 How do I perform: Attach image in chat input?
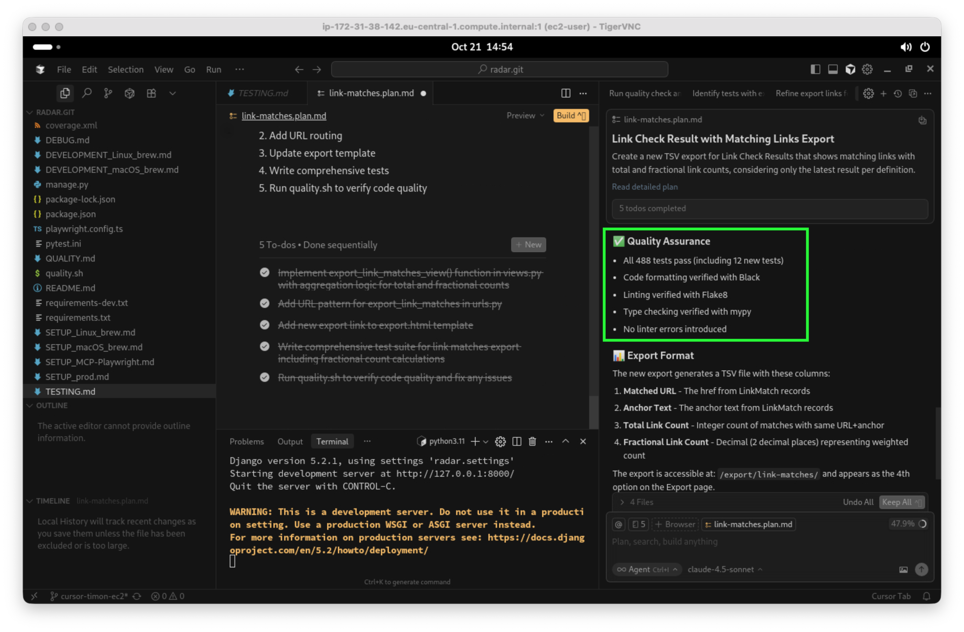903,569
